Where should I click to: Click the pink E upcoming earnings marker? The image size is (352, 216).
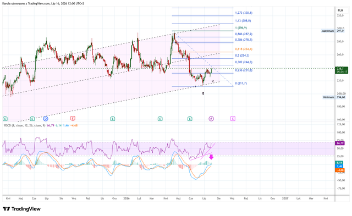233,118
